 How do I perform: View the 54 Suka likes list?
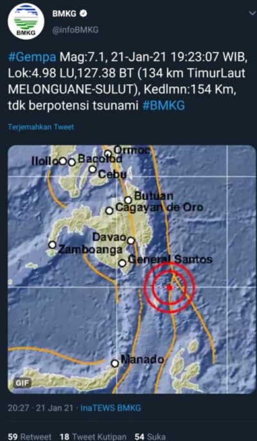click(150, 437)
